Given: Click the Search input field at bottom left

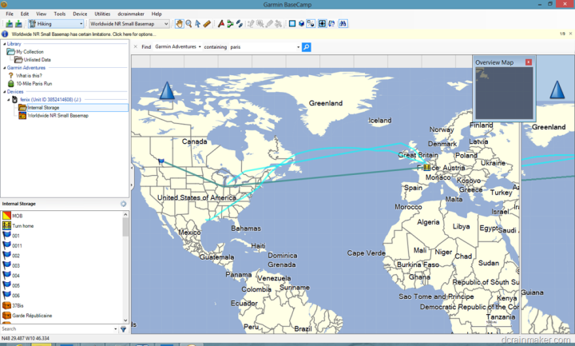Looking at the screenshot, I should [57, 329].
